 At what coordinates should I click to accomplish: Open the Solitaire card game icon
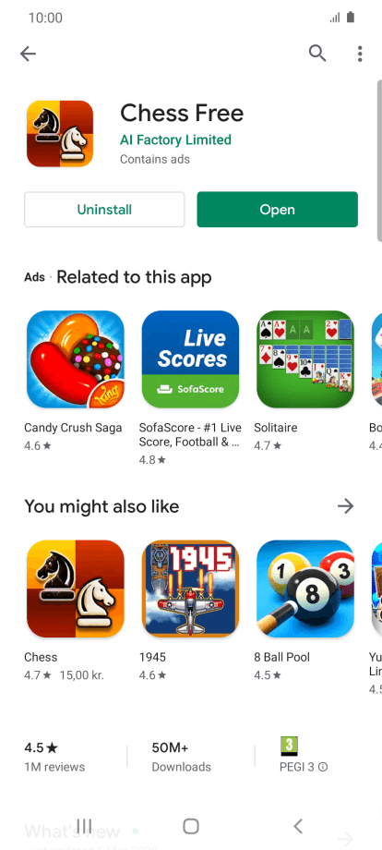click(305, 359)
